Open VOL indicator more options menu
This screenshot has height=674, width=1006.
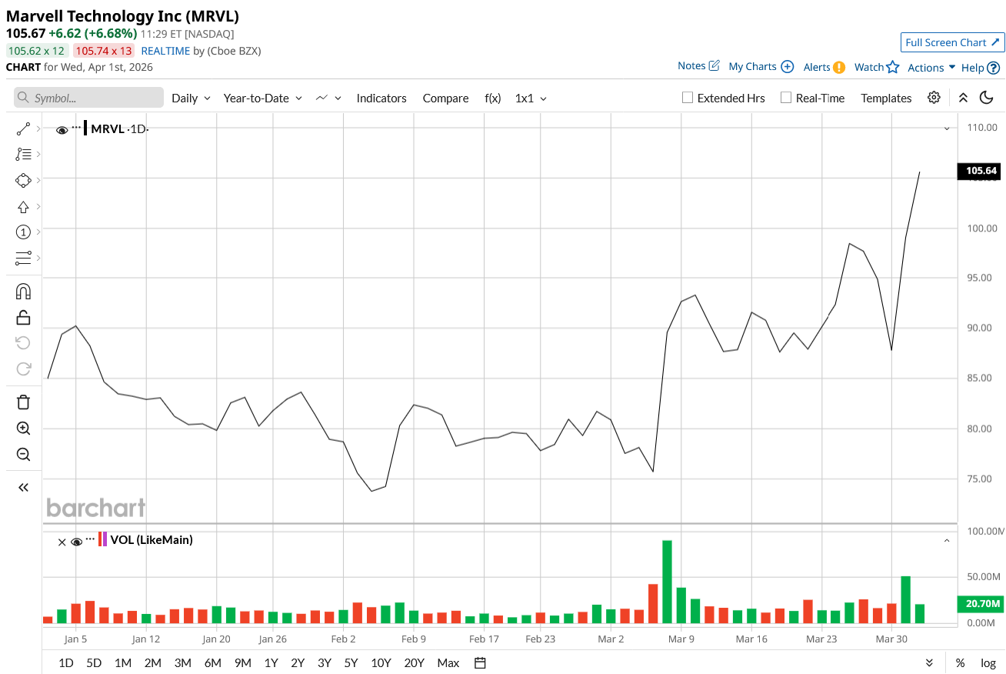(x=91, y=539)
